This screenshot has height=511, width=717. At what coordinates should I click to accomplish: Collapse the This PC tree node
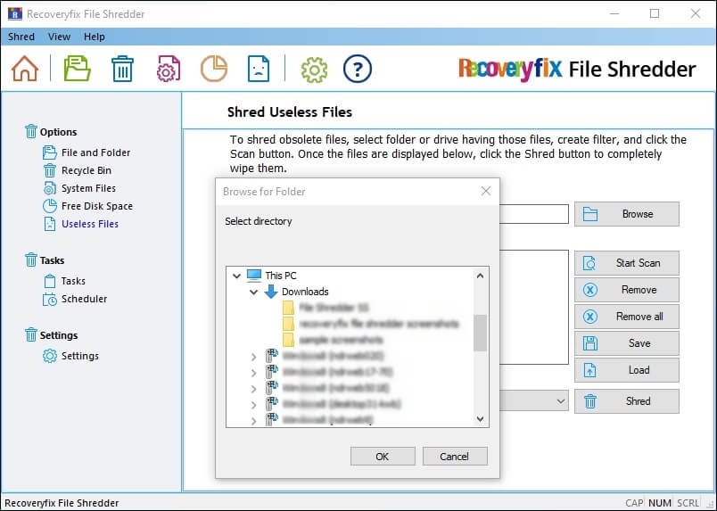point(236,276)
